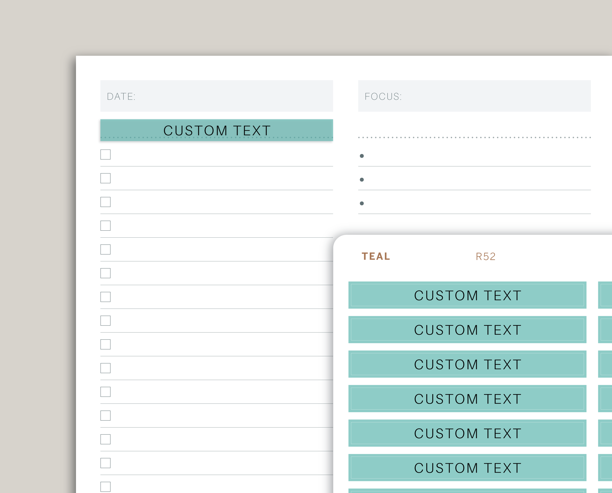Select the fifth CUSTOM TEXT sticker on the sheet

click(x=467, y=433)
